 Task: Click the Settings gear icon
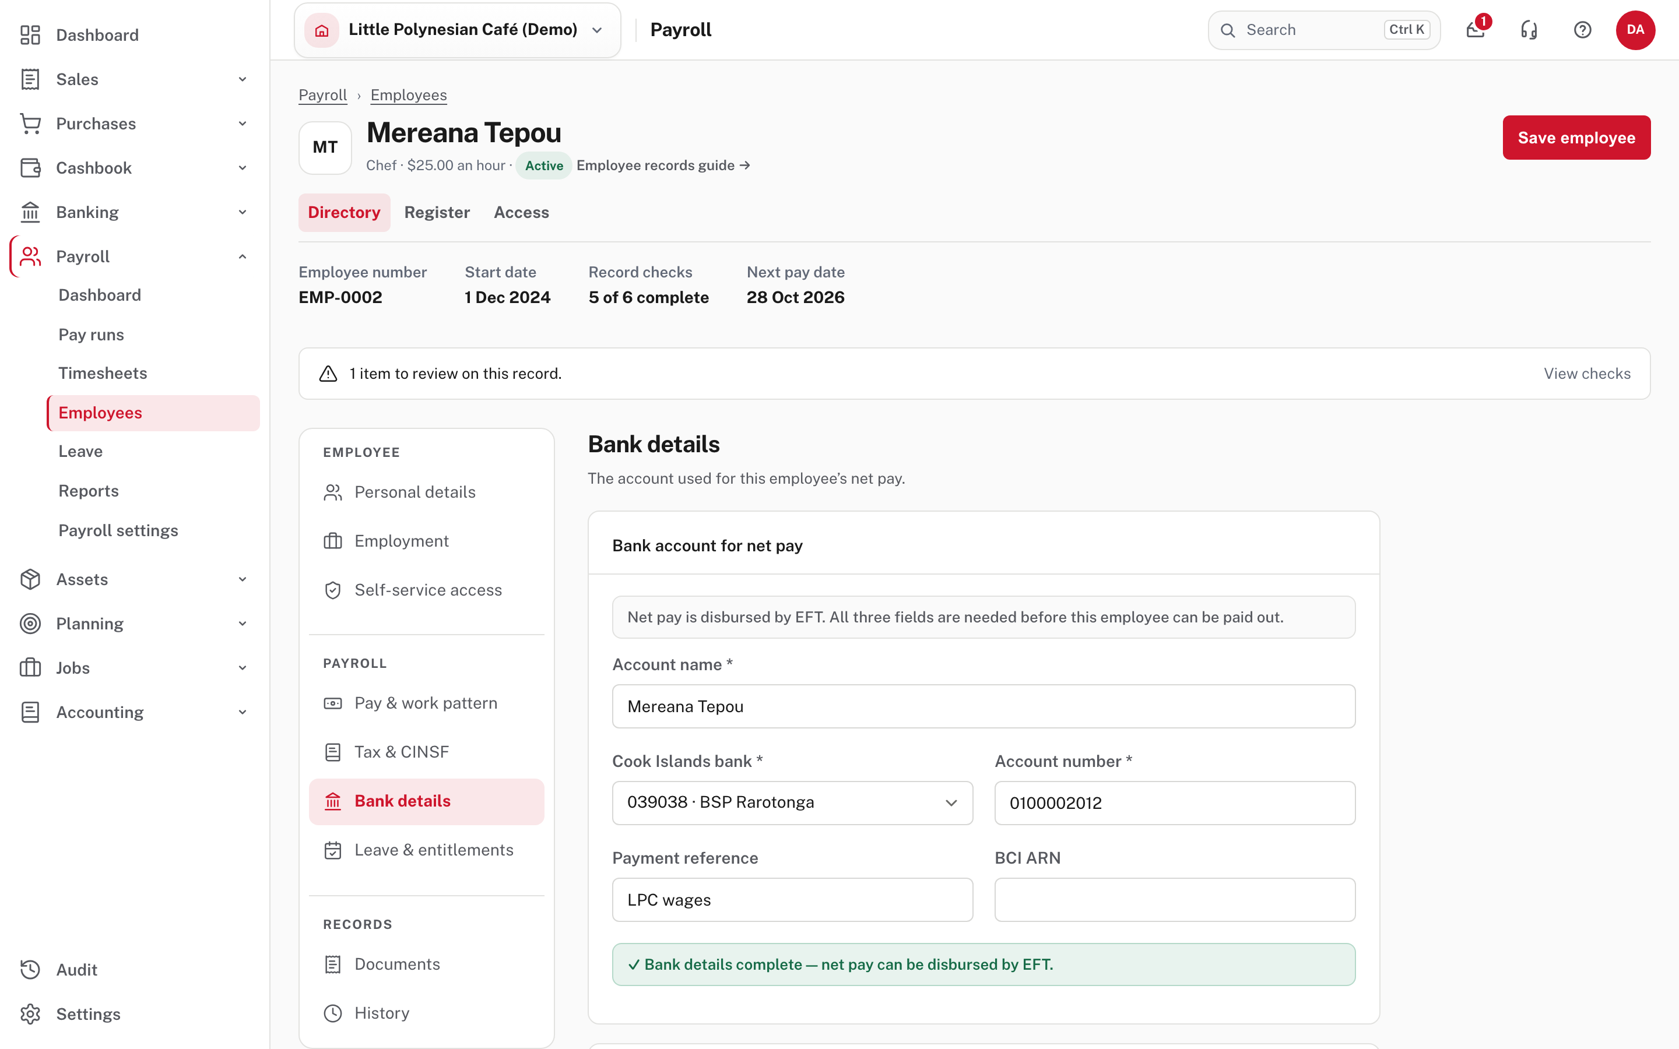(30, 1013)
